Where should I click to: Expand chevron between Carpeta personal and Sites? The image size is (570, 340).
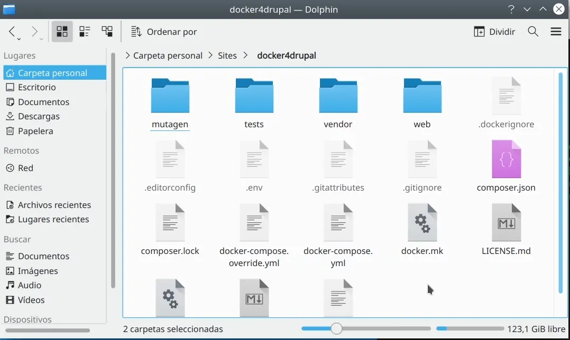[x=210, y=55]
